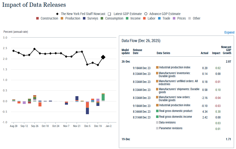The height and width of the screenshot is (149, 236).
Task: Click the Income legend square icon
Action: pyautogui.click(x=127, y=18)
